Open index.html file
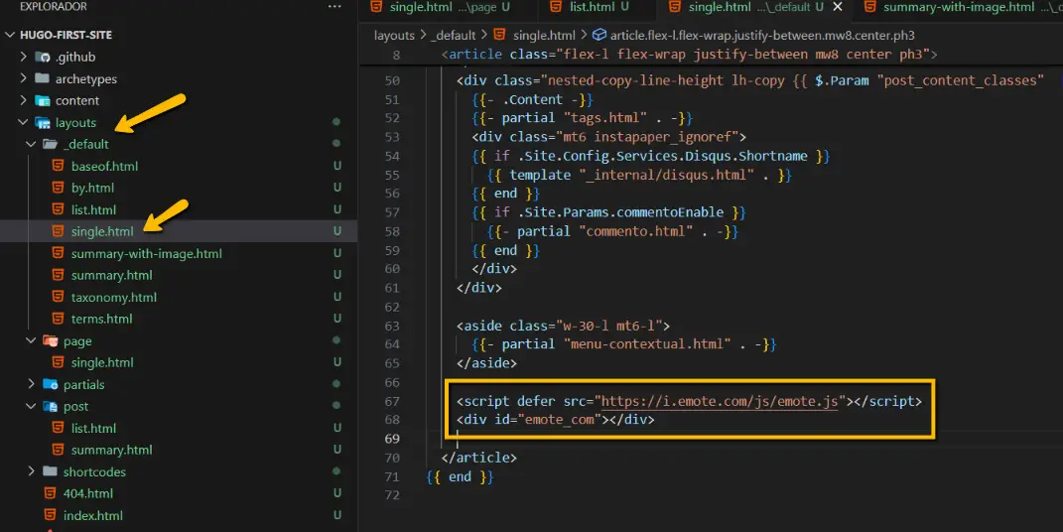1063x532 pixels. pyautogui.click(x=93, y=515)
